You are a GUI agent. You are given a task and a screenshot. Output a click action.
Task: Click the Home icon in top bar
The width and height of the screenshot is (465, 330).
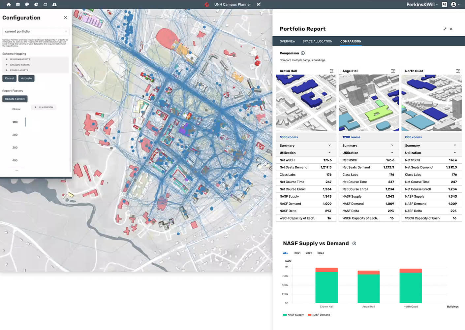(x=9, y=4)
